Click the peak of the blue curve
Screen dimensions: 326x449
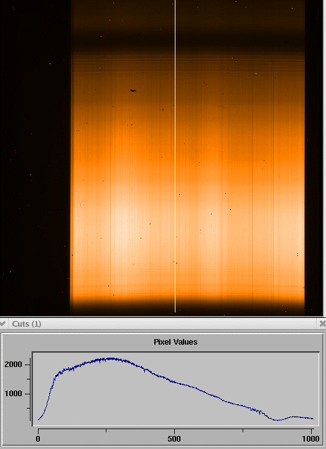[111, 358]
